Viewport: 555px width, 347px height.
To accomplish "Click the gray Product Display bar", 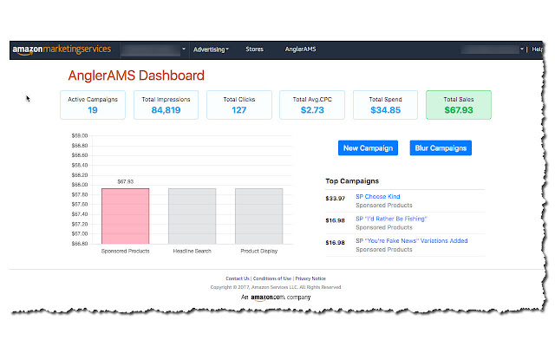I will coord(258,216).
